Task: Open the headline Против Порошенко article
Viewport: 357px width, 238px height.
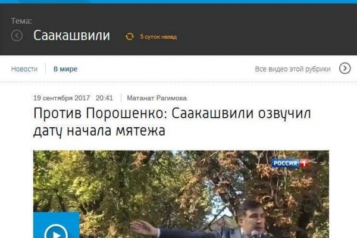Action: pyautogui.click(x=172, y=122)
